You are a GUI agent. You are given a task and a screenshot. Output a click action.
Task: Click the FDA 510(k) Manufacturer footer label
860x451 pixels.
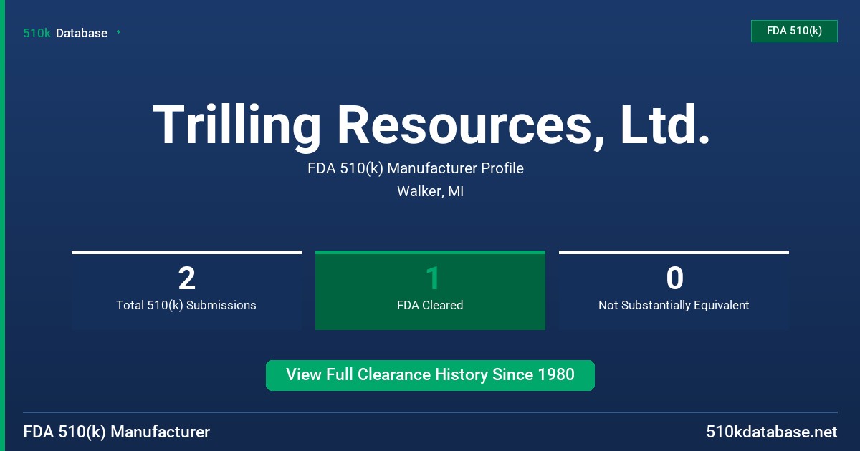(117, 432)
